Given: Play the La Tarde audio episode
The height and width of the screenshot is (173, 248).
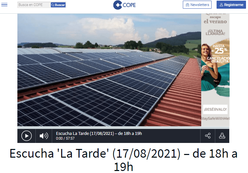Looking at the screenshot, I should [26, 136].
